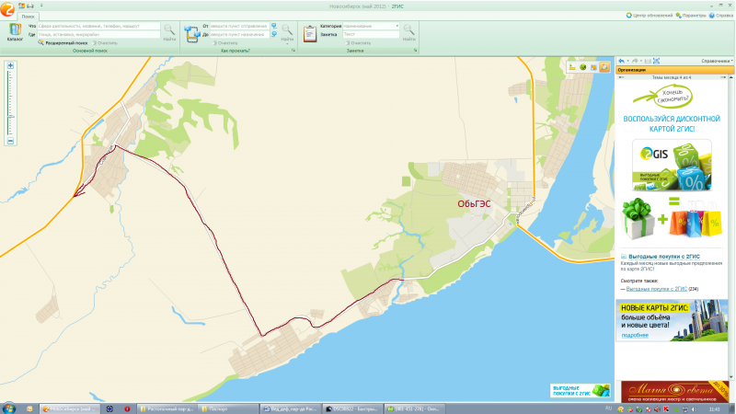
Task: Click the back arrow in the info panel
Action: point(622,61)
